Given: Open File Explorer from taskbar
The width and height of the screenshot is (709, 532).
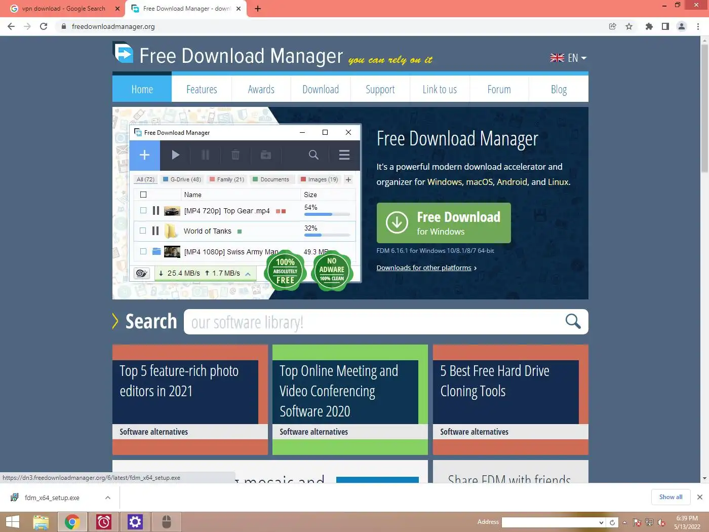Looking at the screenshot, I should pos(41,522).
